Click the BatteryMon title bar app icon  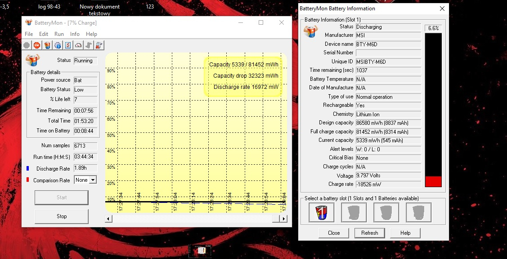(29, 22)
